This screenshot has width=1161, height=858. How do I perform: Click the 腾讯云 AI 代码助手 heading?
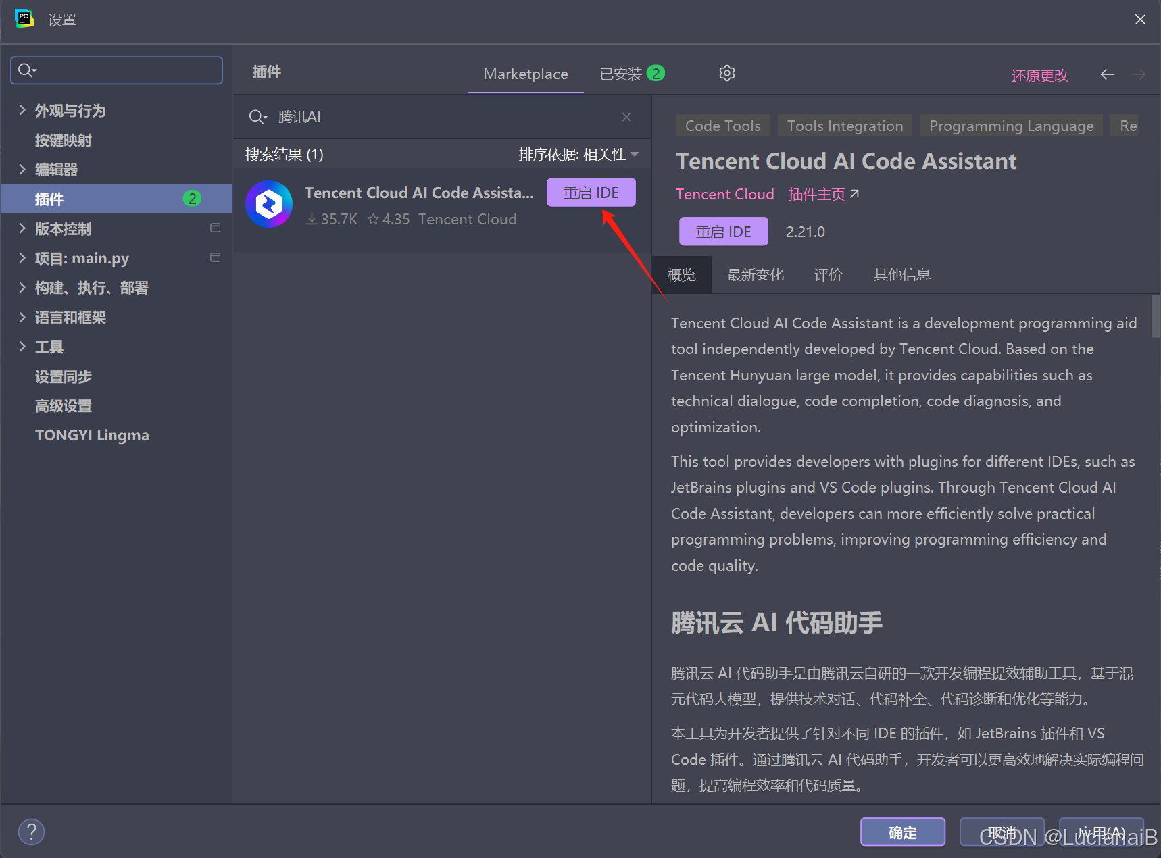(x=776, y=622)
